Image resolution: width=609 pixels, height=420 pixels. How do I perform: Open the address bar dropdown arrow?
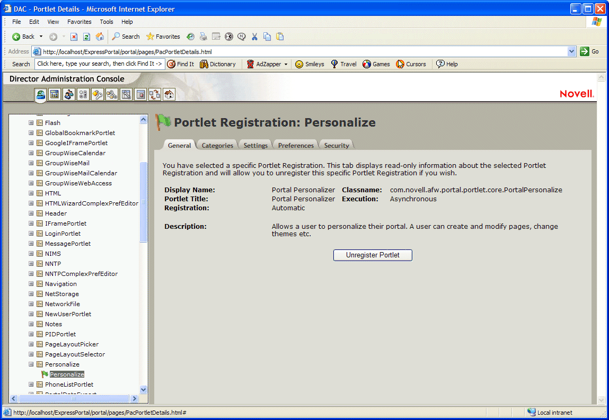click(x=571, y=51)
